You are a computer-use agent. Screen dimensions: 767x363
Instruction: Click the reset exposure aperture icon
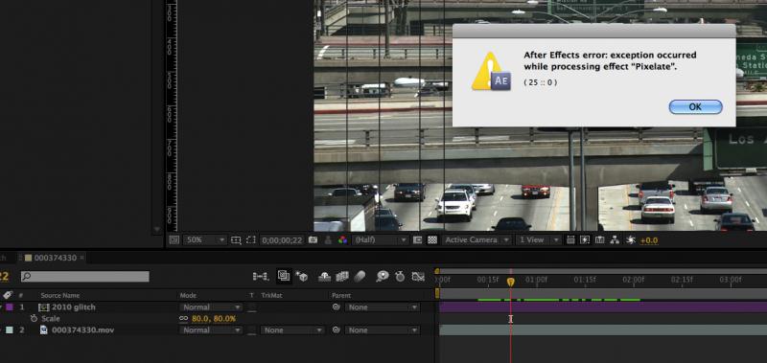pyautogui.click(x=631, y=239)
